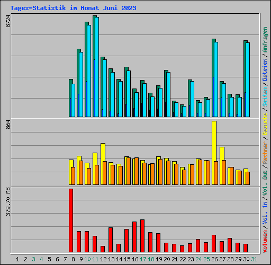Select the cyan bar for day 10
This screenshot has height=265, width=271.
point(89,71)
